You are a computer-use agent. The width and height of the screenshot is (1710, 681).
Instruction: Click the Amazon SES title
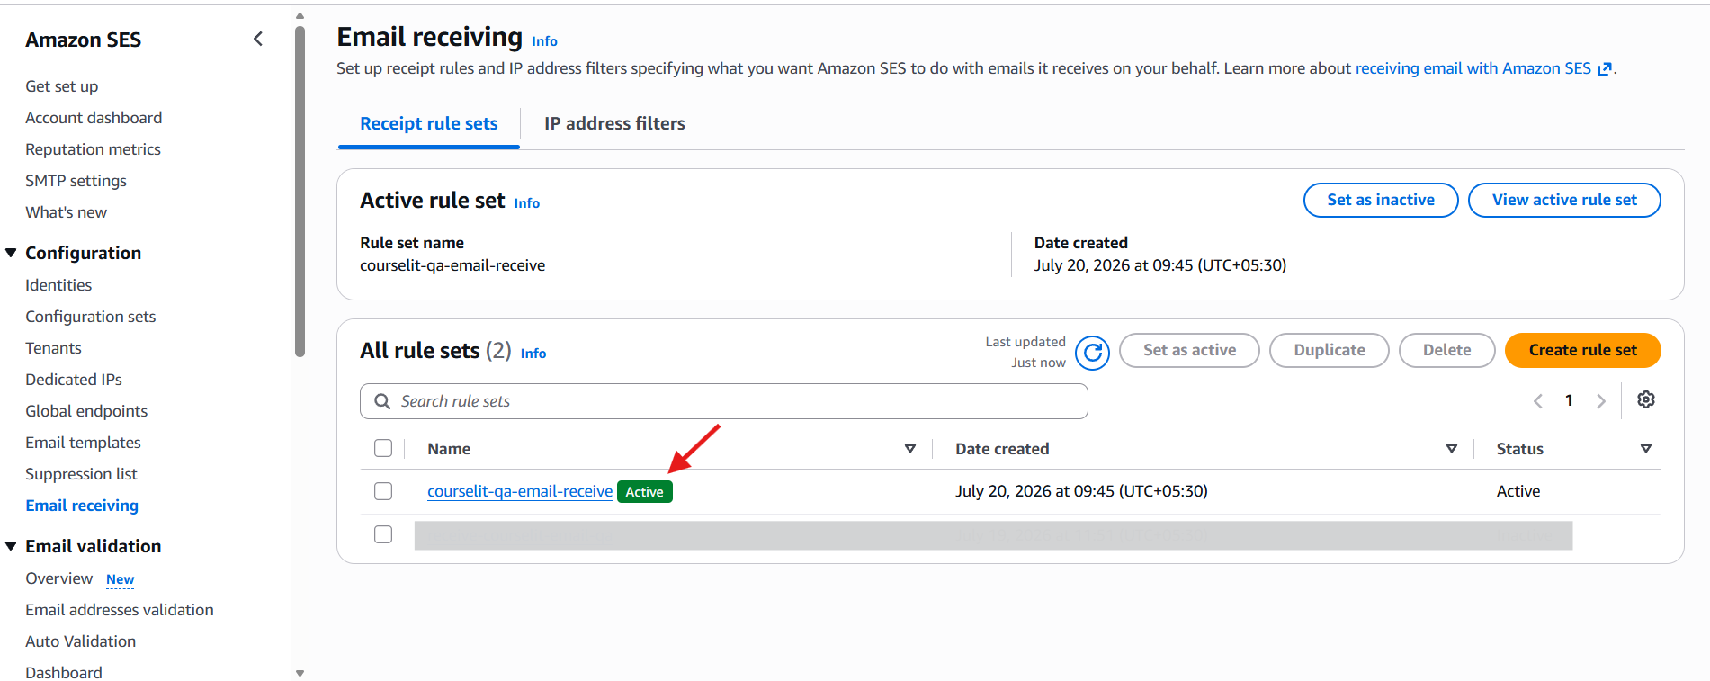coord(83,40)
